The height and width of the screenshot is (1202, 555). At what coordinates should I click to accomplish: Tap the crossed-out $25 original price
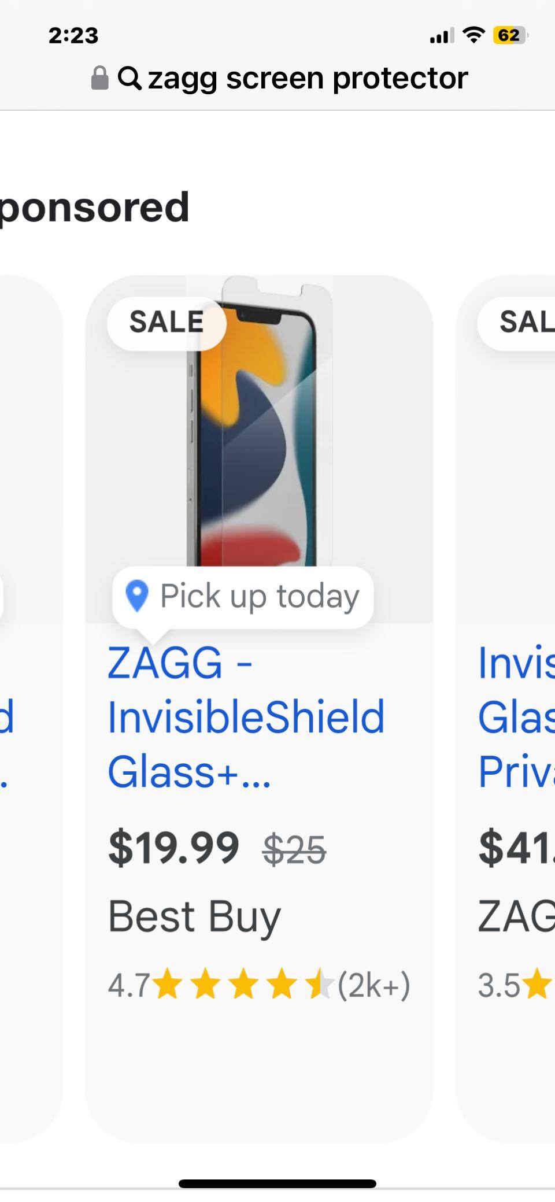tap(294, 850)
